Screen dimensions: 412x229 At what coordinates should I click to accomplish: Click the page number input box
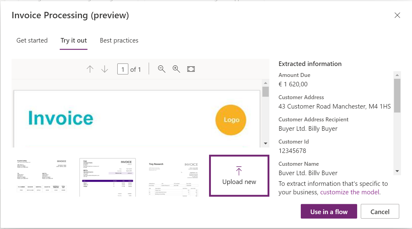pos(123,69)
